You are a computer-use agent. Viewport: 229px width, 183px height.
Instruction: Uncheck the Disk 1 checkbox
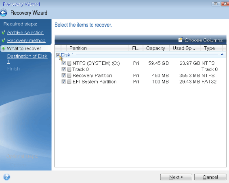[x=58, y=55]
